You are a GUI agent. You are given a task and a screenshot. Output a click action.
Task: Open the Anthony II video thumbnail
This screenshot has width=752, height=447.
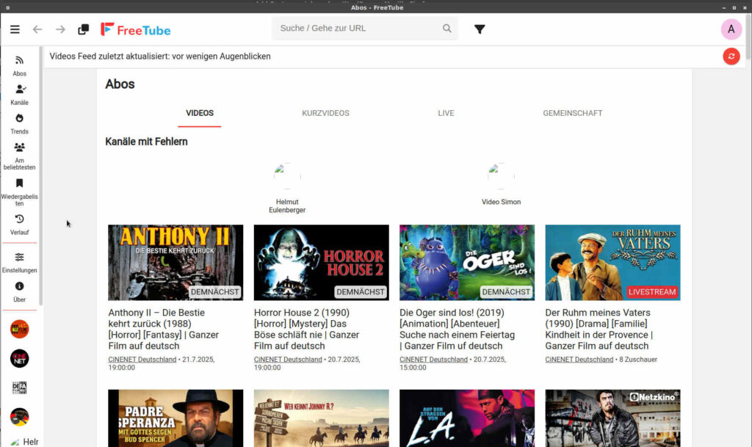176,263
